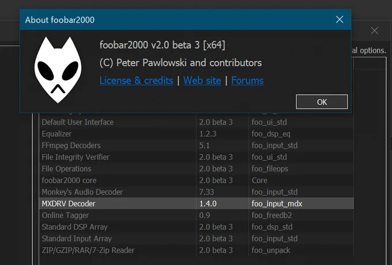Close the Preferences window behind the dialog

[x=375, y=31]
